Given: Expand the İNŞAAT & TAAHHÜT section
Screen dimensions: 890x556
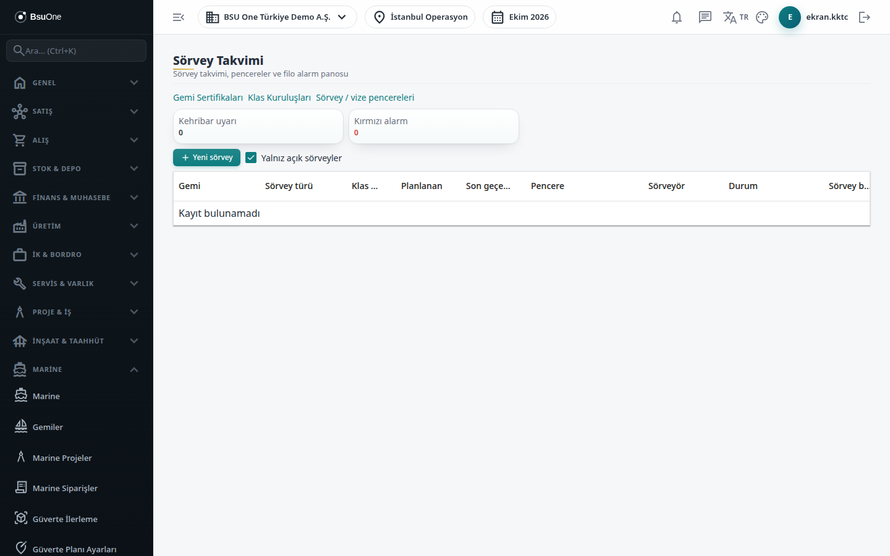Looking at the screenshot, I should [x=77, y=341].
